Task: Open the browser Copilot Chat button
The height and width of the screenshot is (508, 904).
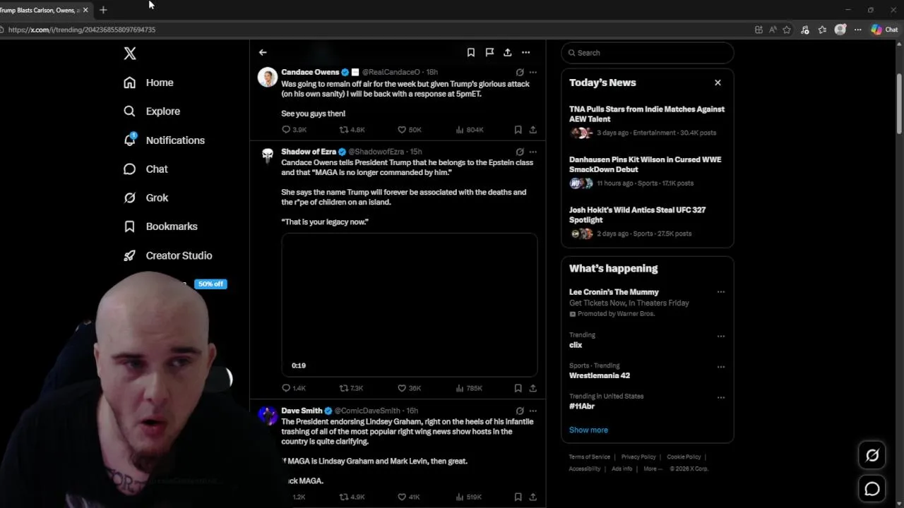Action: [x=884, y=30]
